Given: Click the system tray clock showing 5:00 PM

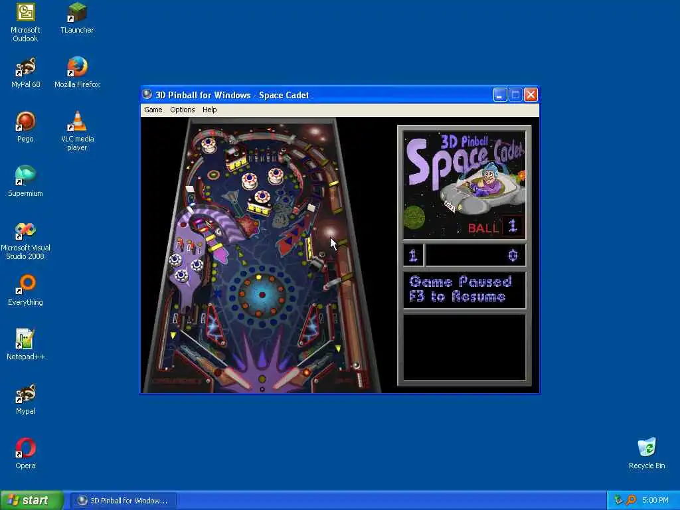Looking at the screenshot, I should coord(655,501).
